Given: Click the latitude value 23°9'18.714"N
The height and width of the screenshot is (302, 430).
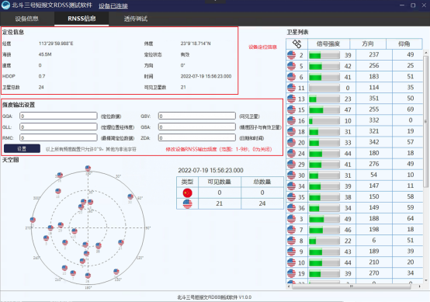Looking at the screenshot, I should click(x=196, y=43).
